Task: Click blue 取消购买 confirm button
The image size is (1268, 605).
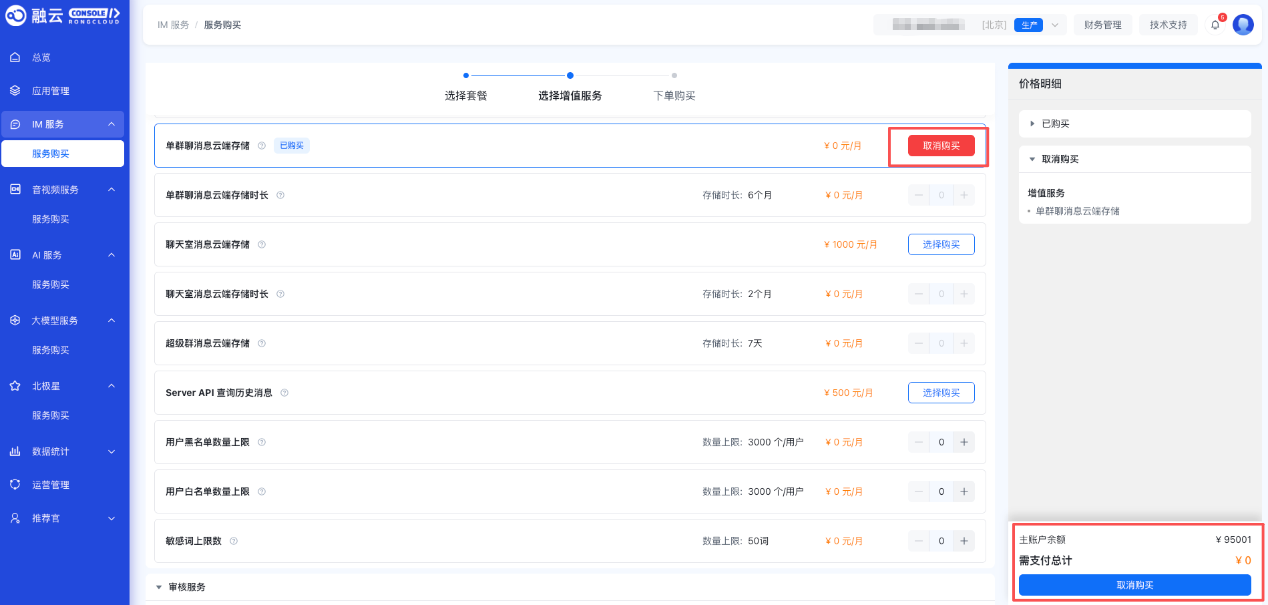Action: tap(1135, 585)
